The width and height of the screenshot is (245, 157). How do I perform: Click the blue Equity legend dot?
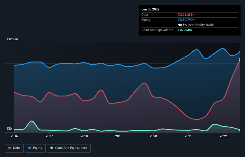tap(30, 148)
